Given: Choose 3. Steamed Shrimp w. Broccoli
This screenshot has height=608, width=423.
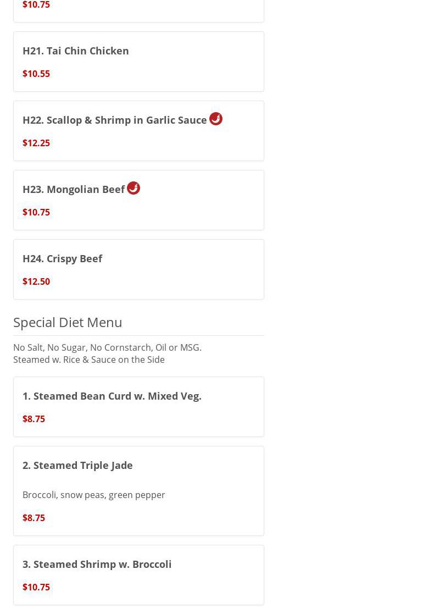Looking at the screenshot, I should point(97,564).
